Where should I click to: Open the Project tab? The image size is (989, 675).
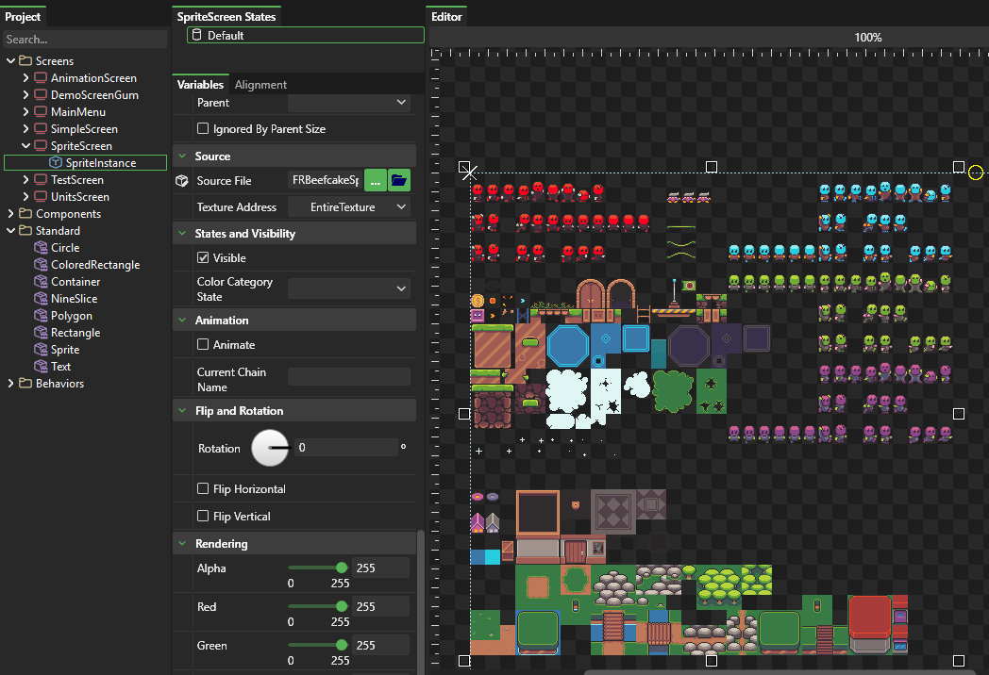coord(23,17)
